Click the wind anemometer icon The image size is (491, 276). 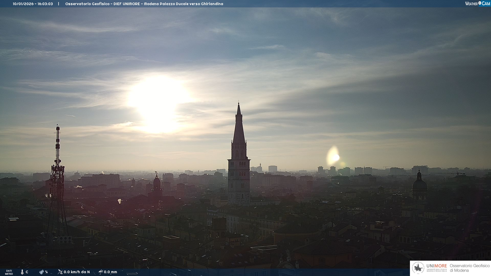60,272
